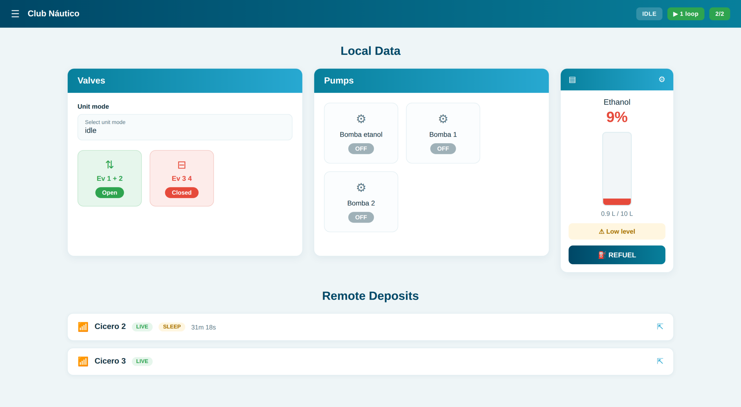The image size is (741, 407).
Task: Click the Cicero 3 signal icon
Action: click(83, 362)
